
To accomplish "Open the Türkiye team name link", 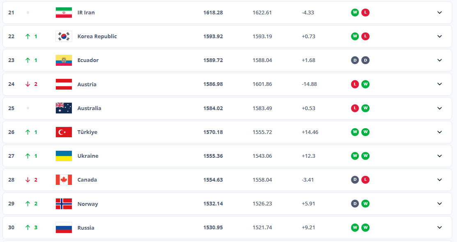I will click(87, 132).
